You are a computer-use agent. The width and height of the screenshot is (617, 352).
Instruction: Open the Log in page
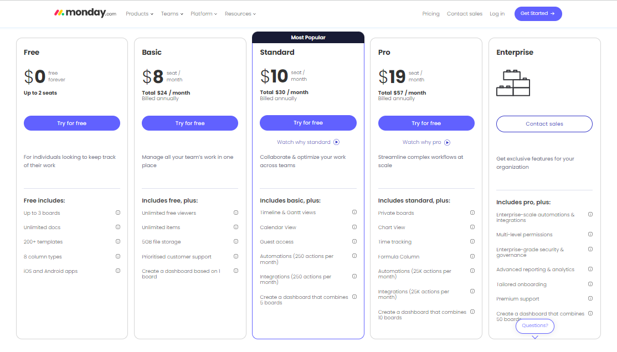coord(497,14)
